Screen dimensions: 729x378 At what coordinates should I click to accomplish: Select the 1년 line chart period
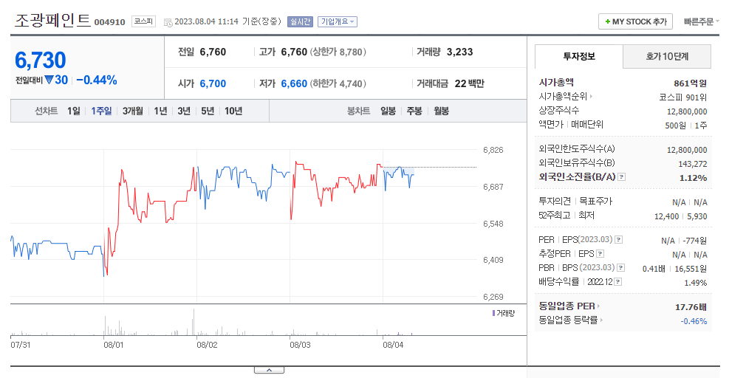tap(160, 111)
